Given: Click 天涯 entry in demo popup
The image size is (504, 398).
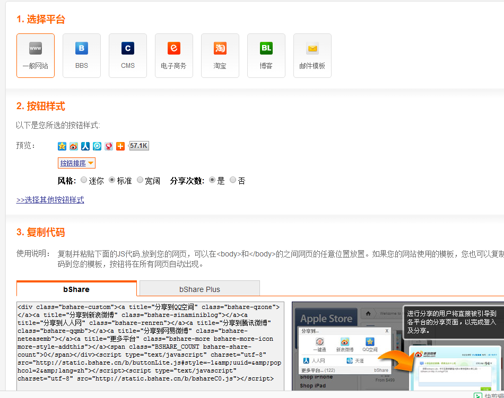Looking at the screenshot, I should (x=355, y=360).
